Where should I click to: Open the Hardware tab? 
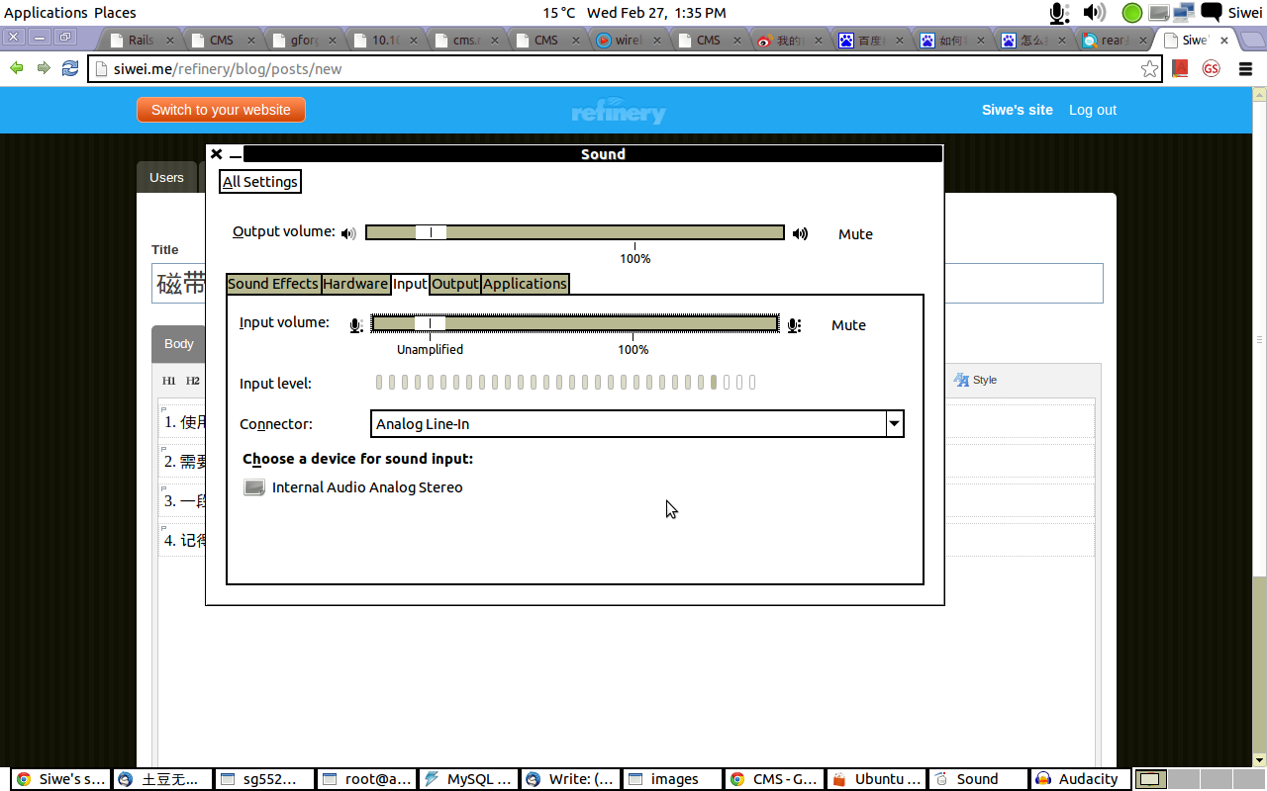tap(355, 284)
